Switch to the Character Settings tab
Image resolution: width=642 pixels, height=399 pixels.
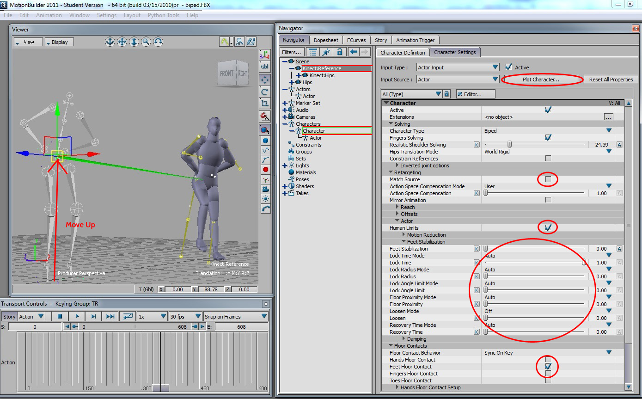455,52
